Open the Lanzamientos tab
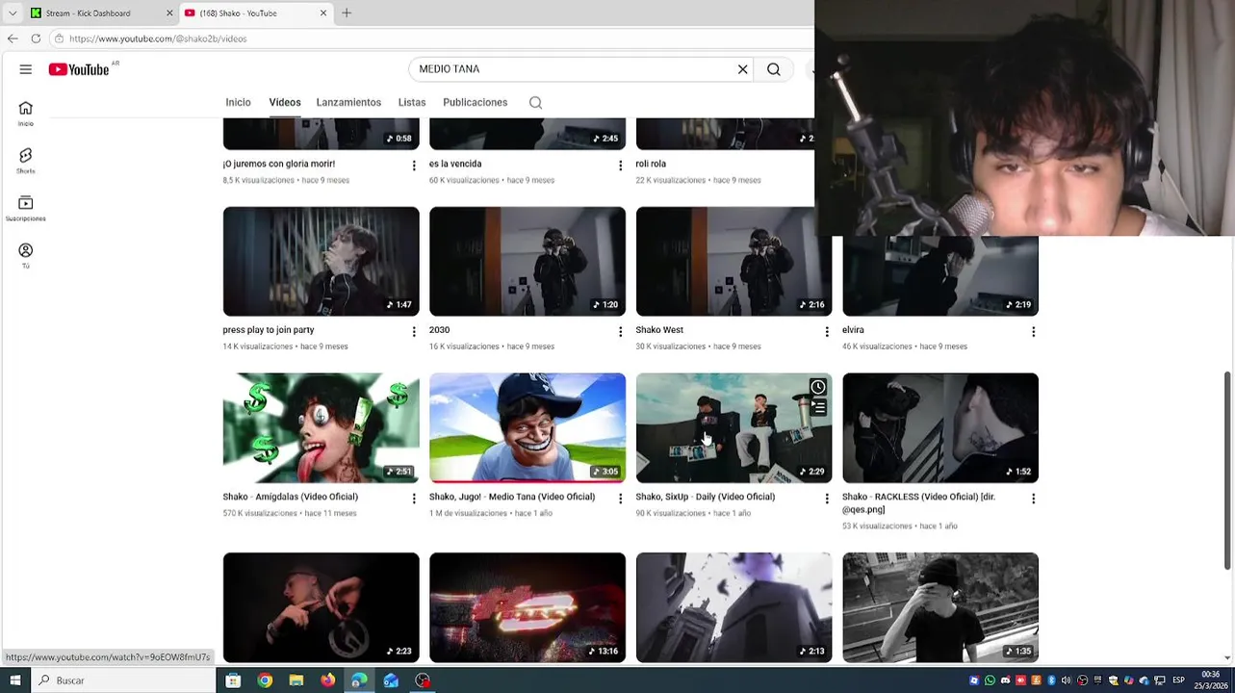This screenshot has width=1235, height=693. click(348, 102)
